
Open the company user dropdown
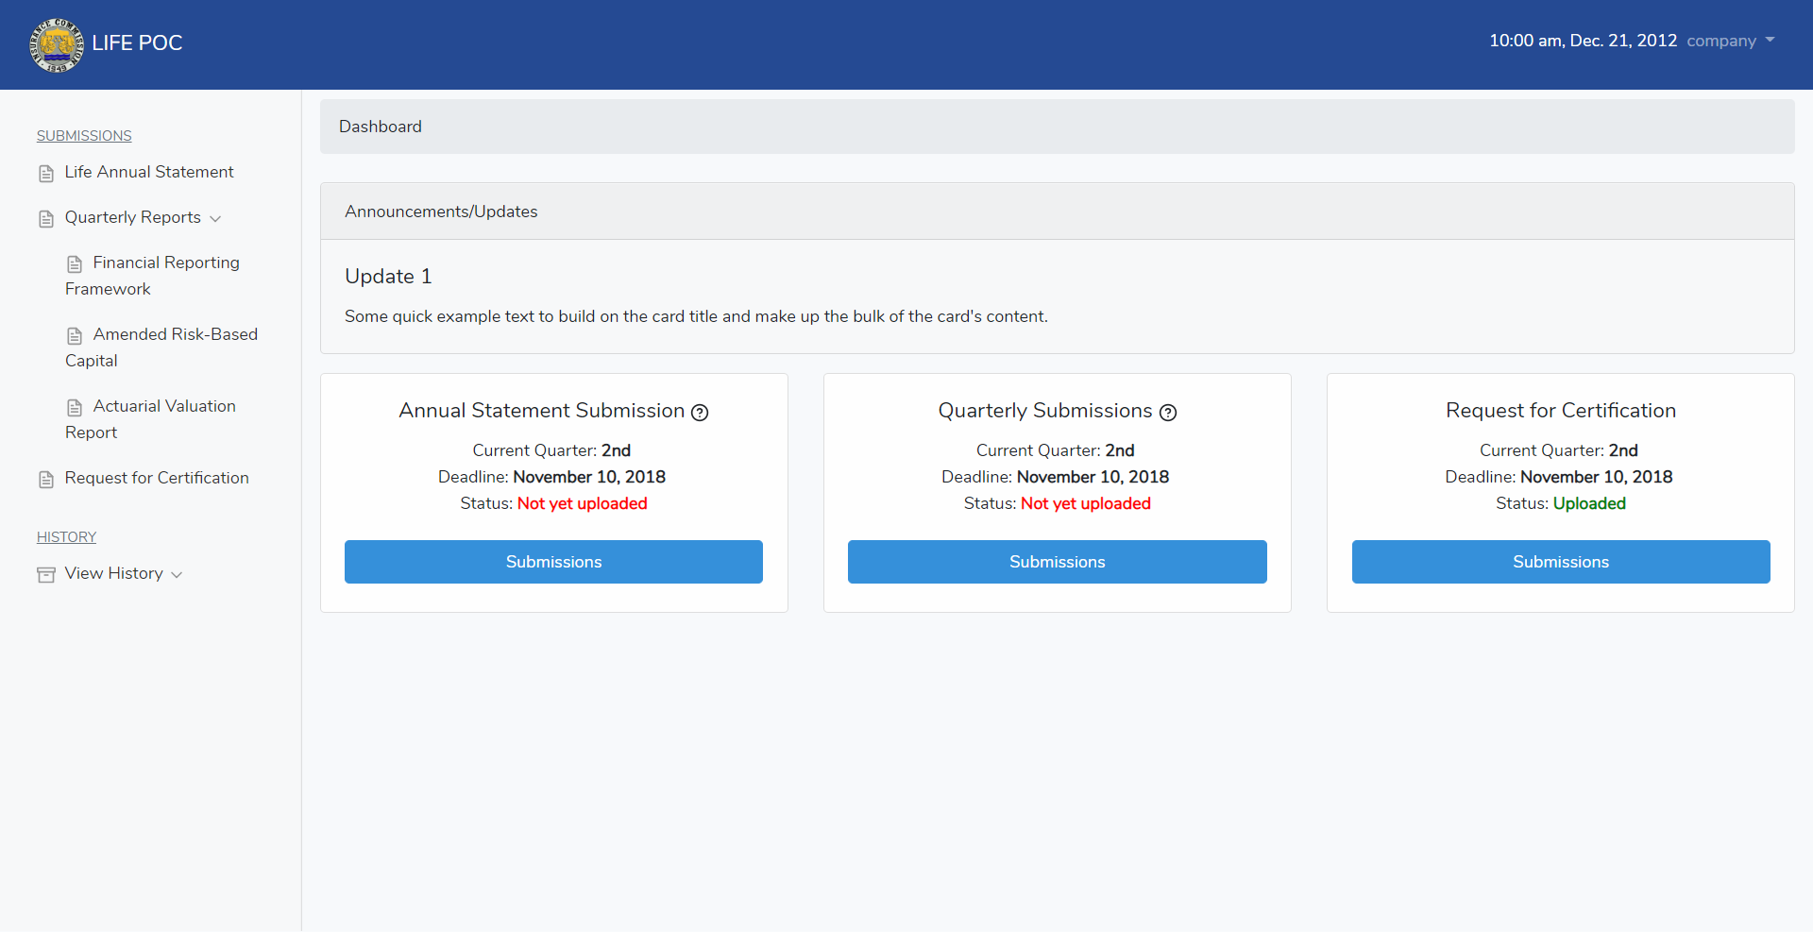(1731, 41)
